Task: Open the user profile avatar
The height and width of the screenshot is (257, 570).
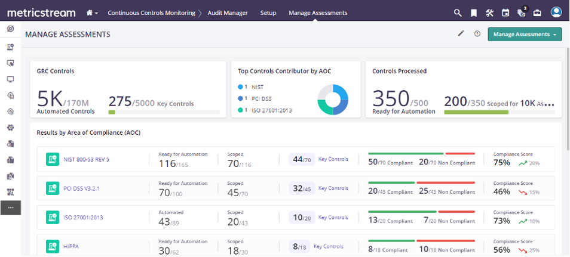Action: coord(556,12)
